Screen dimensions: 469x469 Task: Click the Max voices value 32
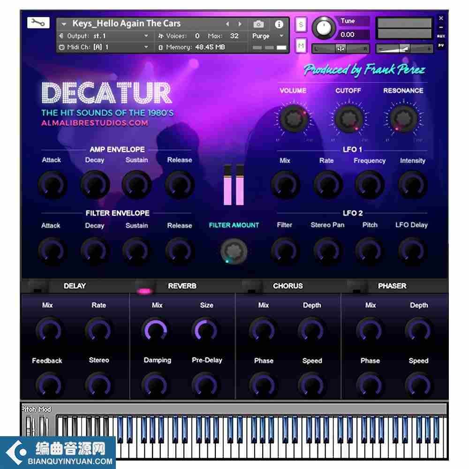[234, 36]
